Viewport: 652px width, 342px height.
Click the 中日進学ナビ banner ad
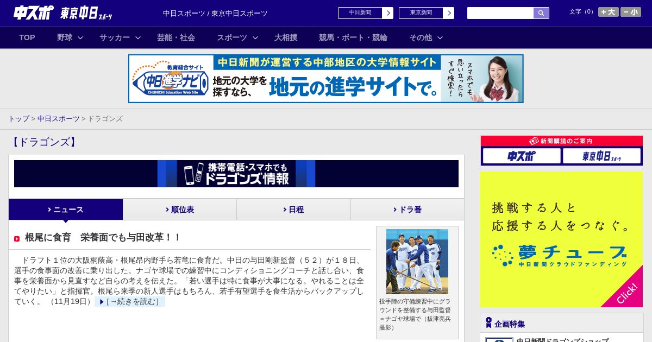(x=326, y=79)
